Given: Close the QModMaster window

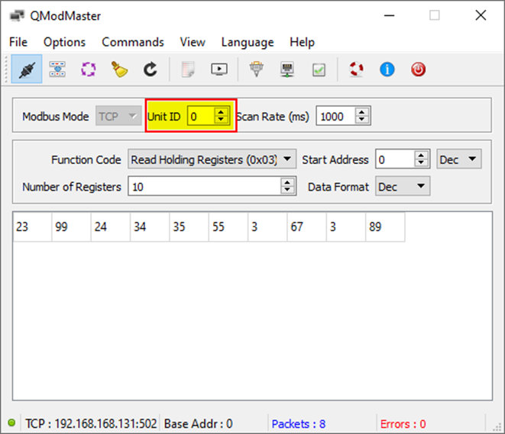Looking at the screenshot, I should pyautogui.click(x=481, y=15).
